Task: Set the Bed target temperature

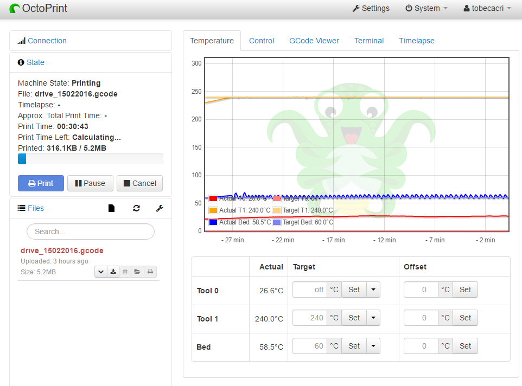Action: pos(354,346)
